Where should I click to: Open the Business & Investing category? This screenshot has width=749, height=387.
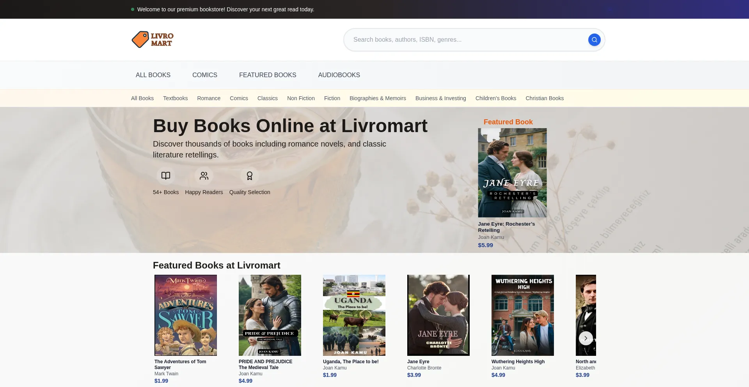[x=440, y=98]
